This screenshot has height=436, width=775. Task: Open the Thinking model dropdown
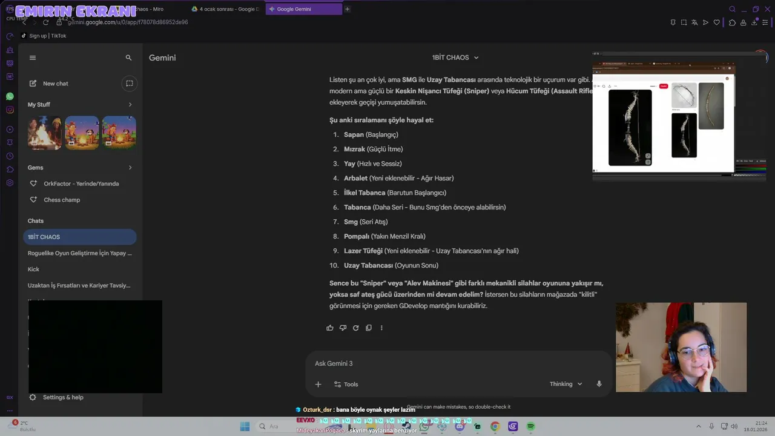(566, 384)
